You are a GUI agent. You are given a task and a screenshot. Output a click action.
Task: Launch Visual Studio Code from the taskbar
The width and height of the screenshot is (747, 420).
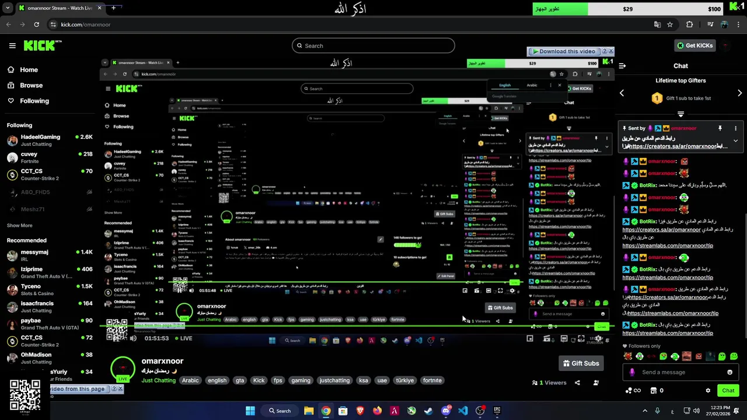(463, 411)
